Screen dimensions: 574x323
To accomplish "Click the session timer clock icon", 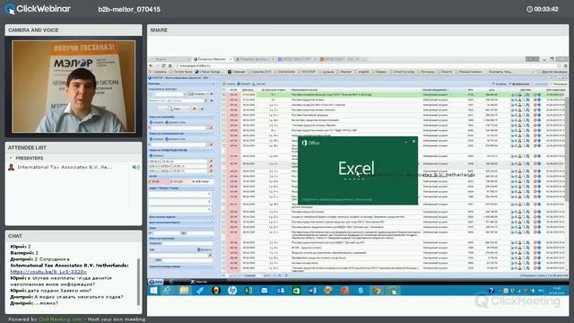I will click(529, 9).
